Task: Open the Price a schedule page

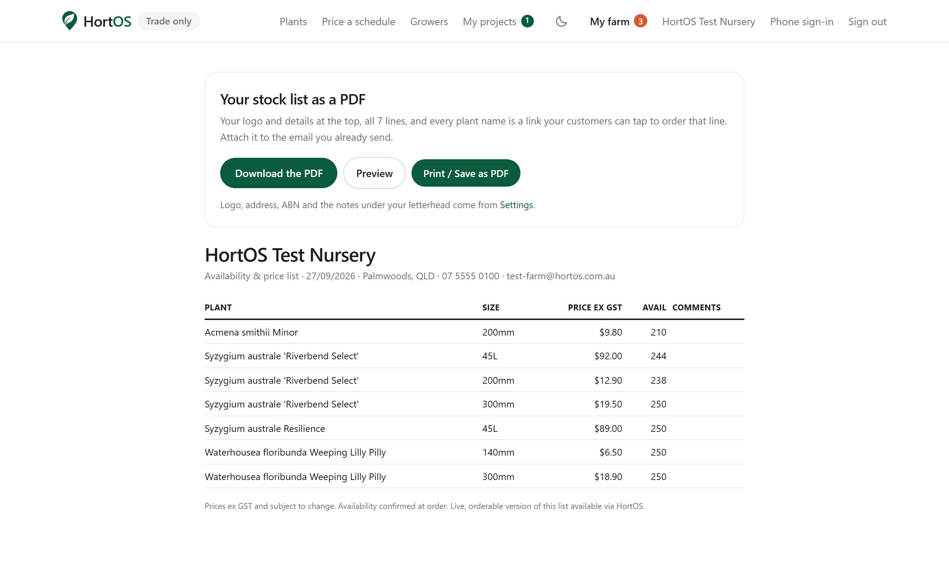Action: point(358,21)
